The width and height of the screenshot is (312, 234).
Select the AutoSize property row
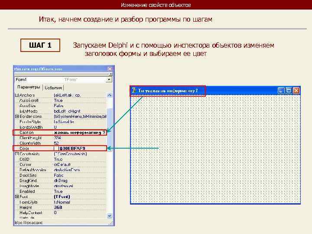[x=61, y=106]
